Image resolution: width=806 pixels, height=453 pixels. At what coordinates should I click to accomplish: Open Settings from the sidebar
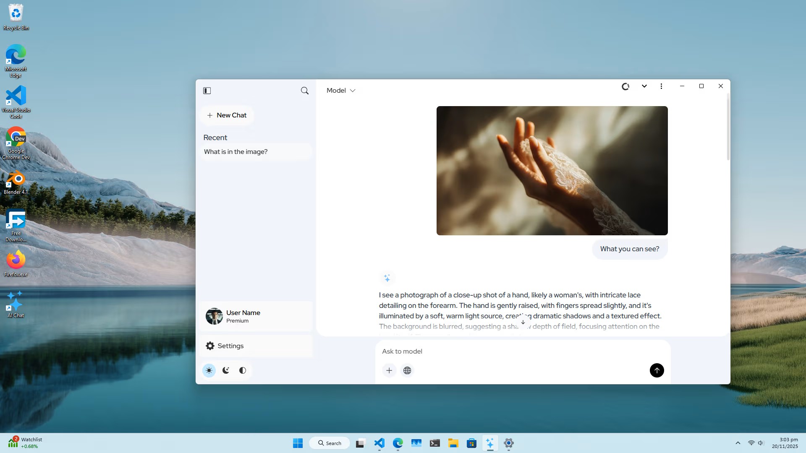tap(230, 346)
